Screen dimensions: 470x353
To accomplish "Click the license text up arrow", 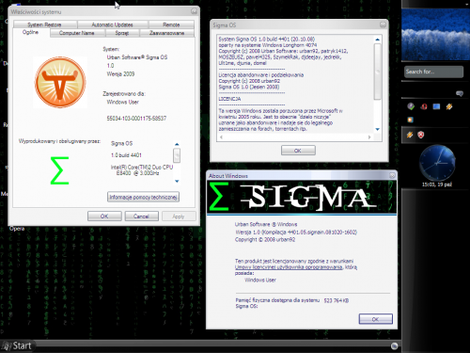I will point(378,40).
